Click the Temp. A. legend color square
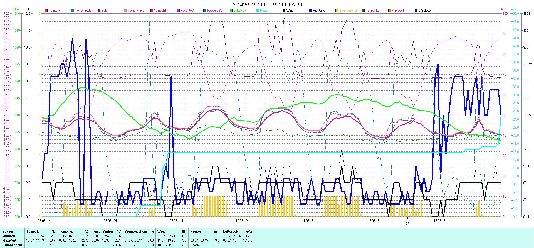 point(46,11)
